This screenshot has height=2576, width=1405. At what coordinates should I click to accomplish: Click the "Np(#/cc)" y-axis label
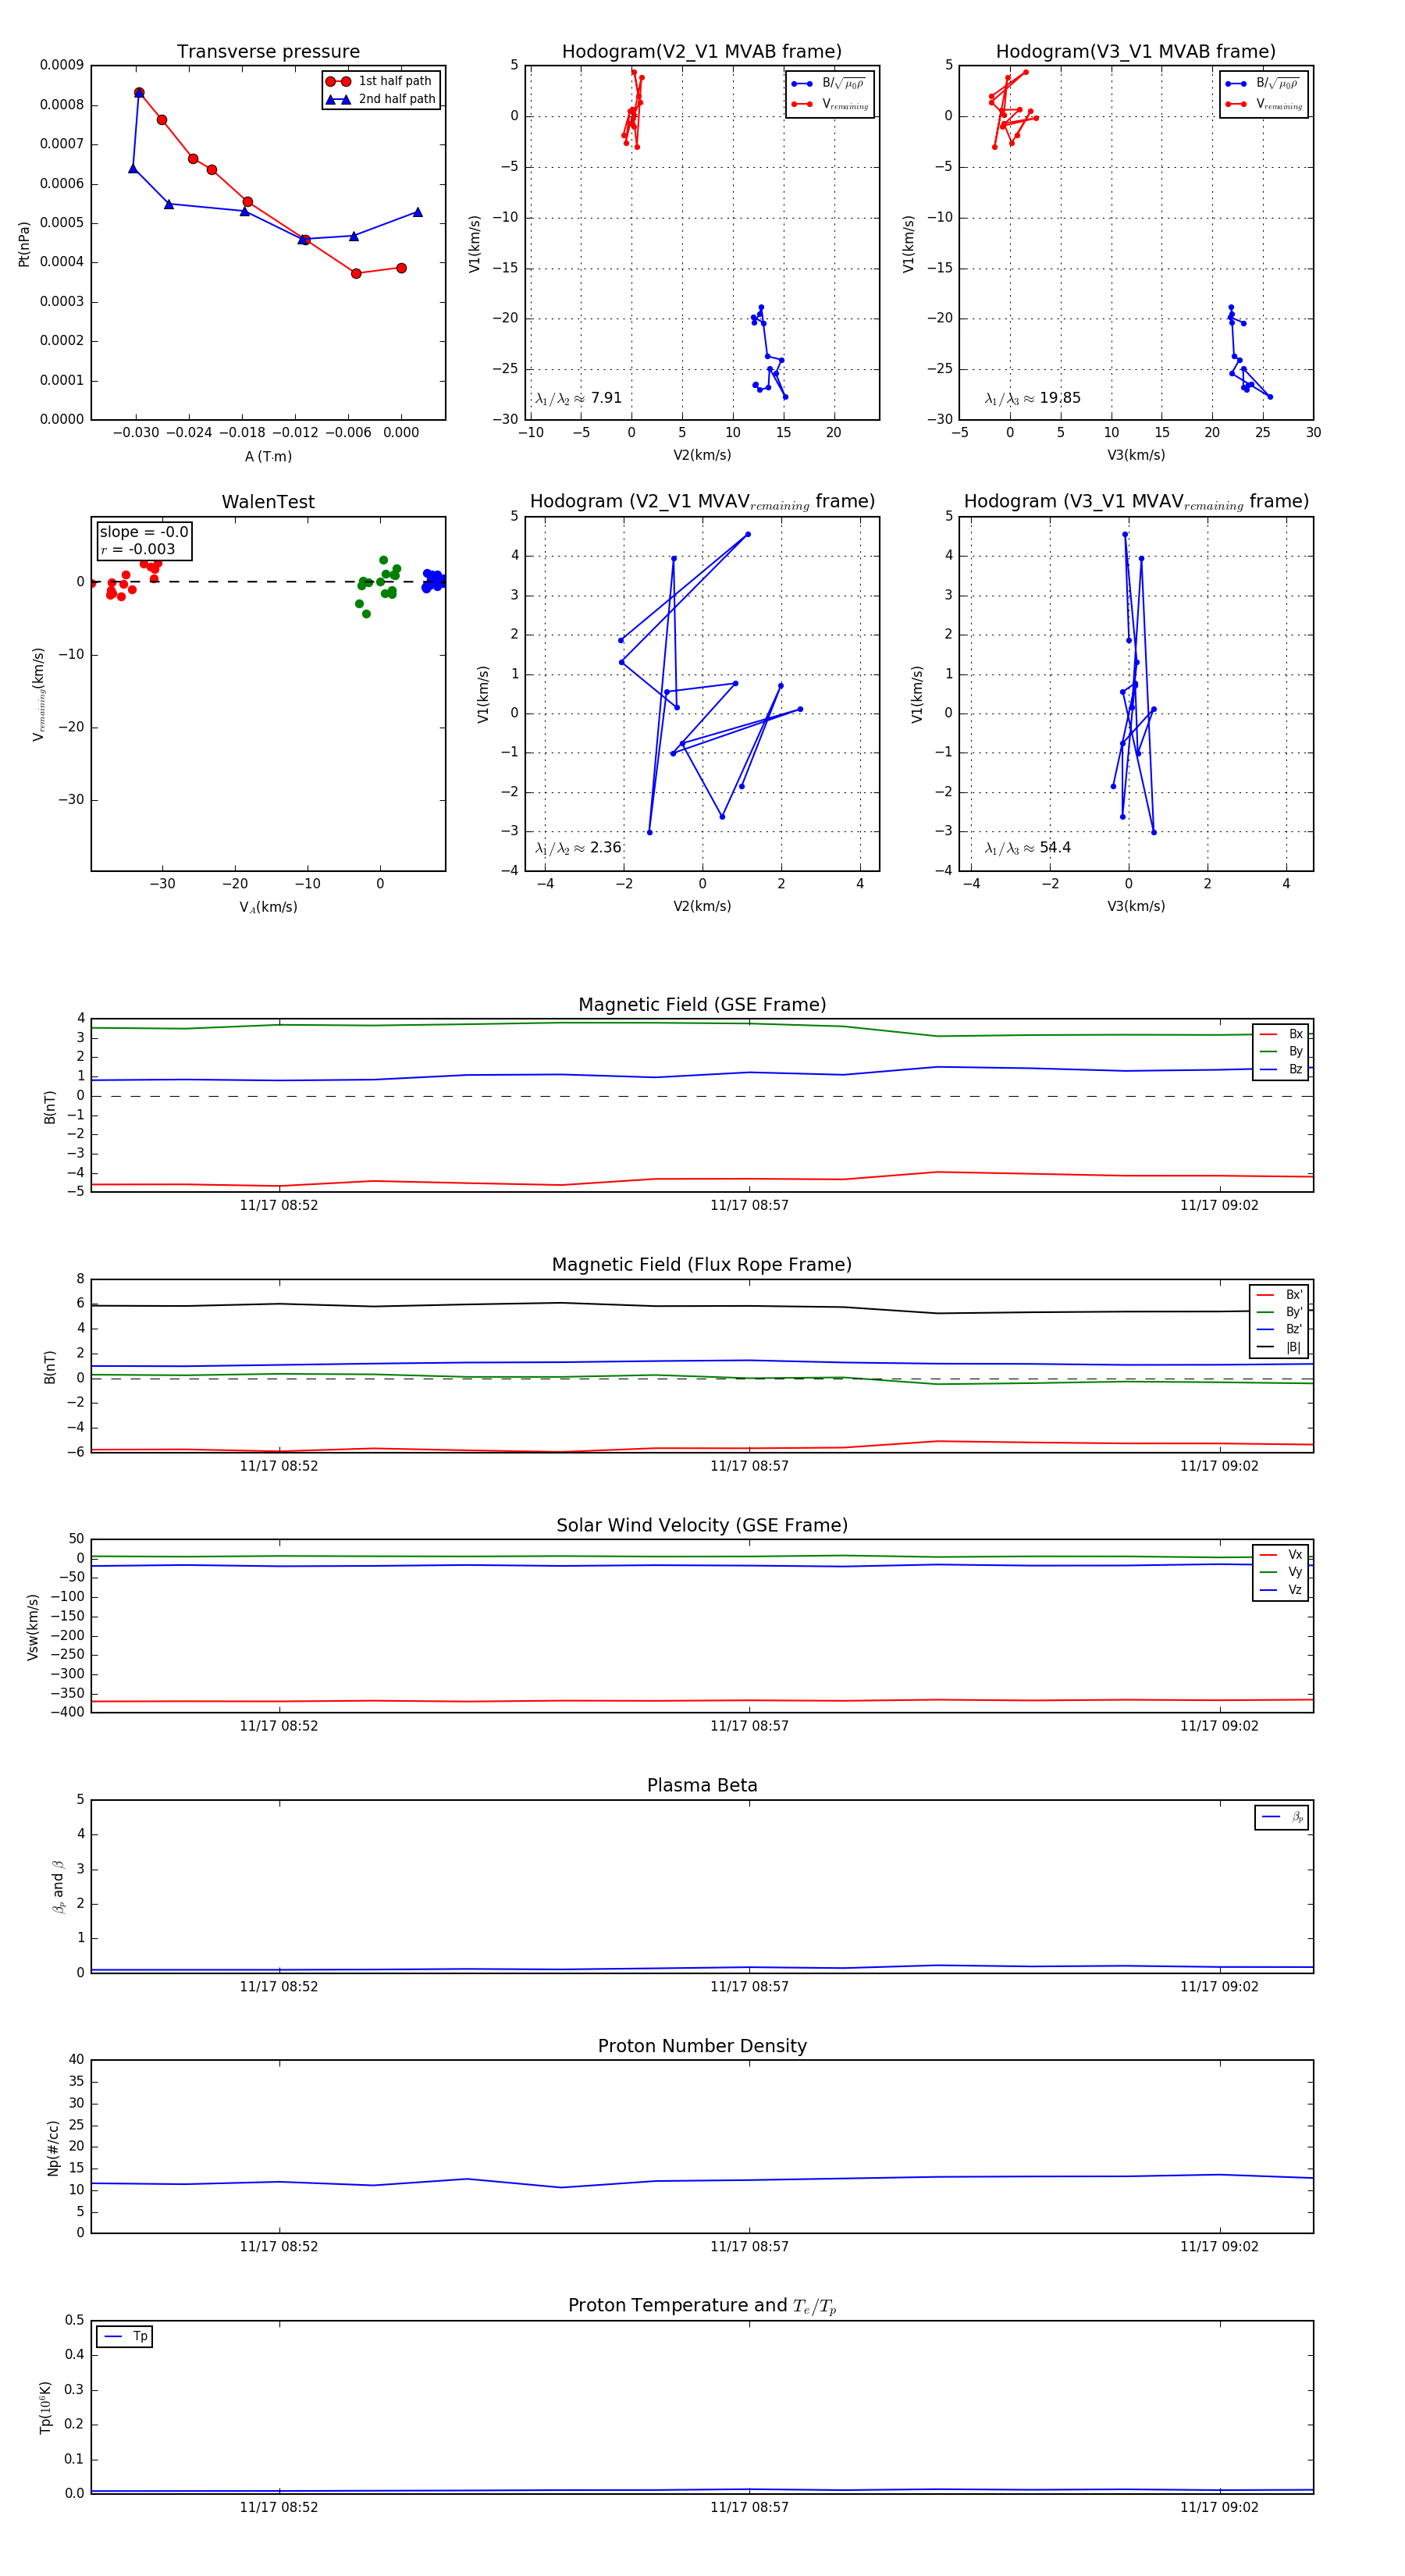[53, 2147]
